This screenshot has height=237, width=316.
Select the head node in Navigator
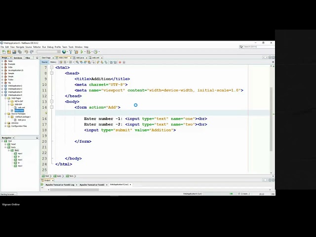click(x=13, y=144)
